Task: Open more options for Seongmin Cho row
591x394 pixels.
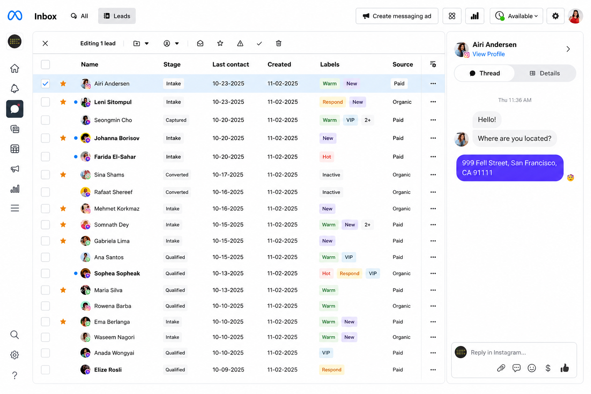Action: click(433, 120)
